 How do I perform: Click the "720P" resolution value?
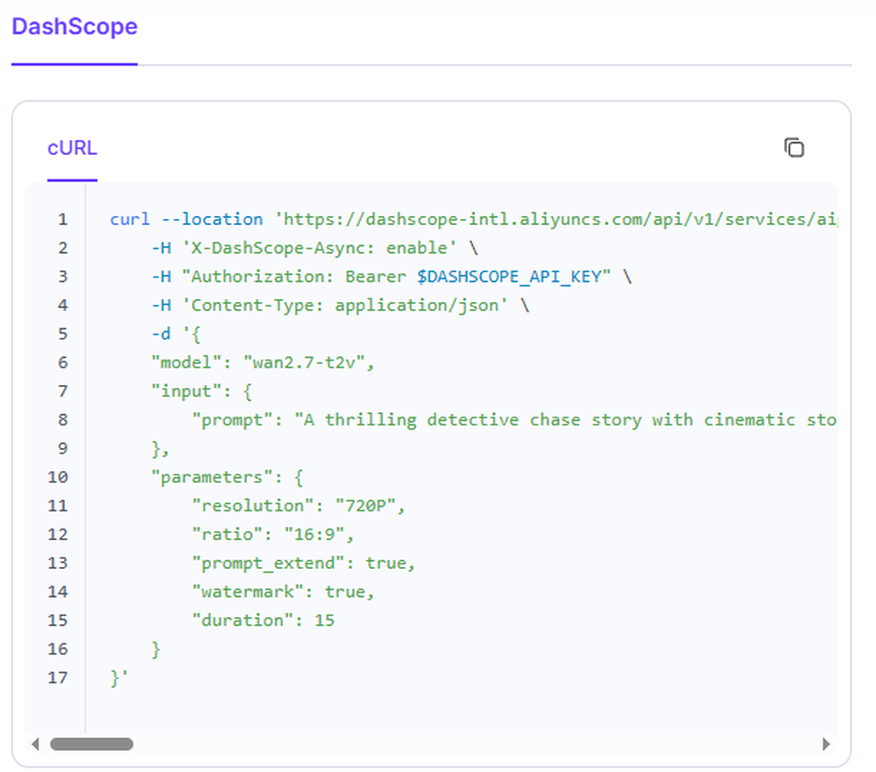pos(365,506)
